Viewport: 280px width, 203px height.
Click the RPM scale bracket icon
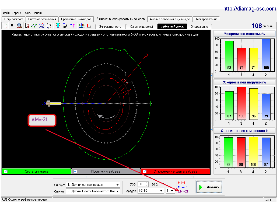click(x=27, y=26)
